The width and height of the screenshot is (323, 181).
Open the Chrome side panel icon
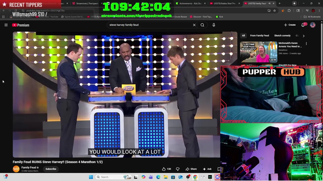coord(298,11)
